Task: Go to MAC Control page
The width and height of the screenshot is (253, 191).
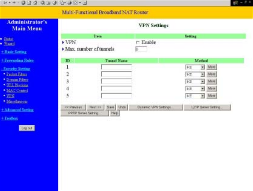Action: click(x=17, y=90)
